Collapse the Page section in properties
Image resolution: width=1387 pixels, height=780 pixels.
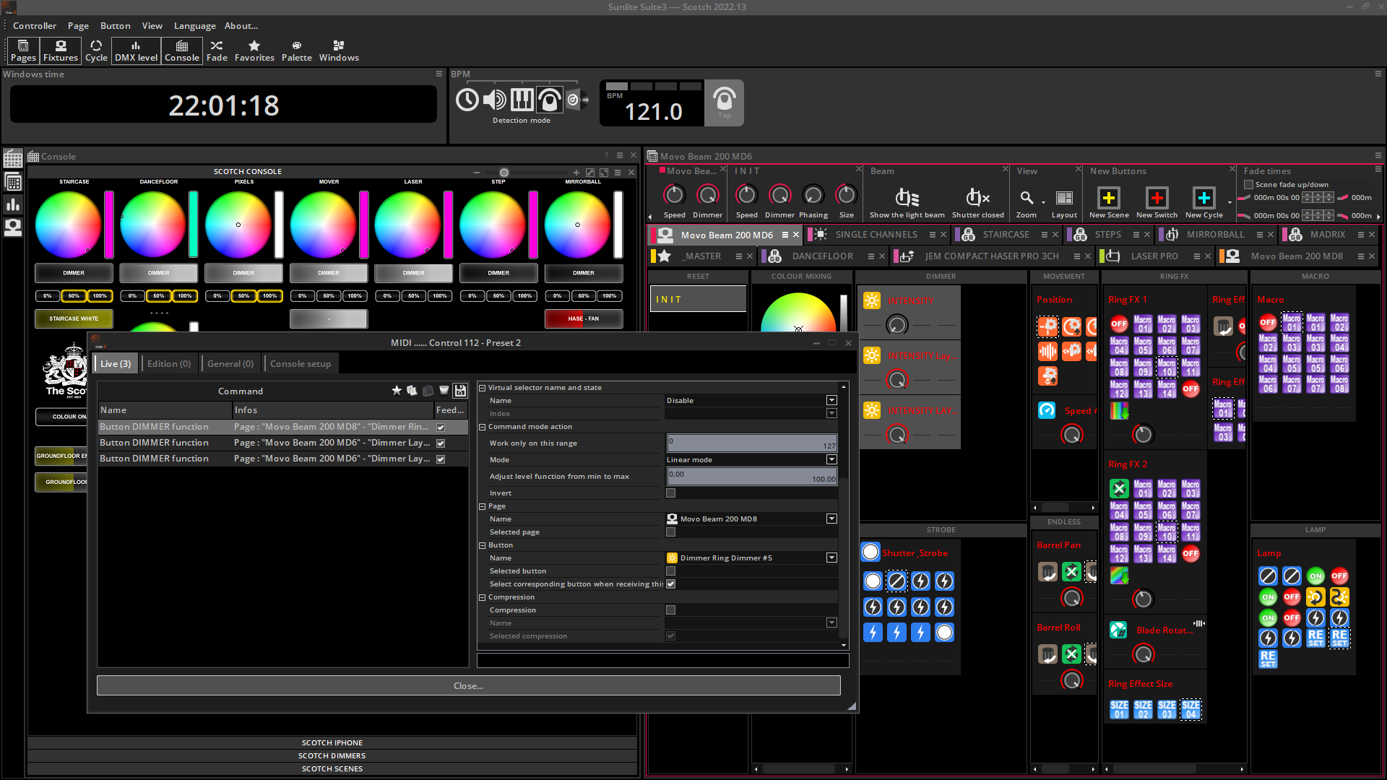[x=483, y=506]
